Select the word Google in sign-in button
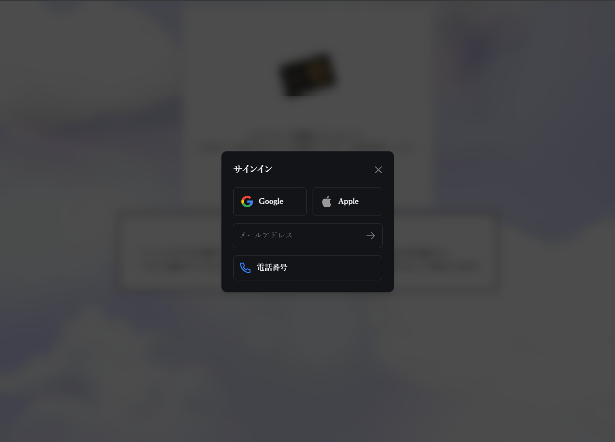 (x=271, y=202)
